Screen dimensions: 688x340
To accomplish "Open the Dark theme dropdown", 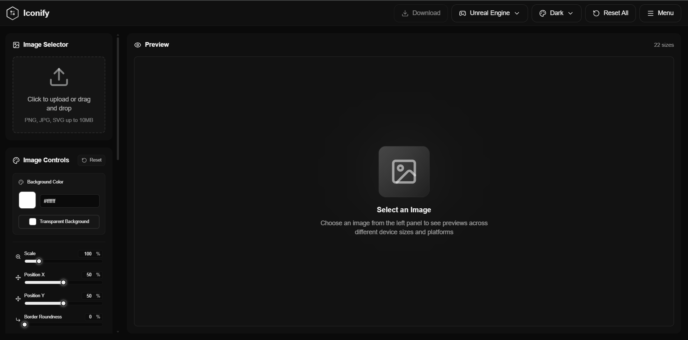I will 556,13.
